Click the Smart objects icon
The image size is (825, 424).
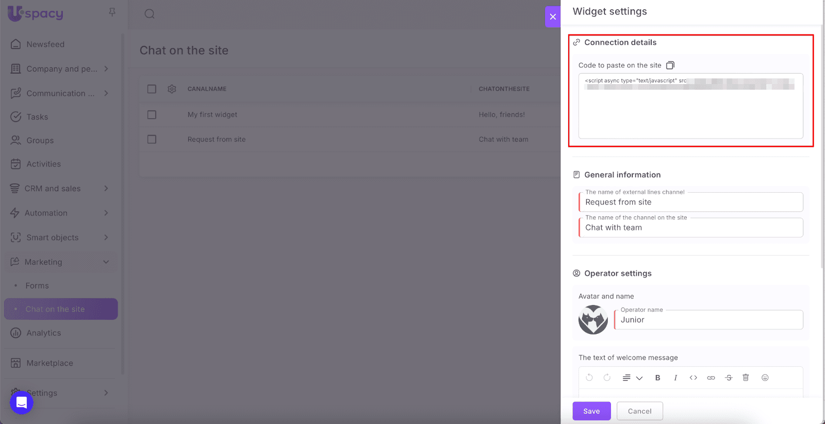click(16, 238)
